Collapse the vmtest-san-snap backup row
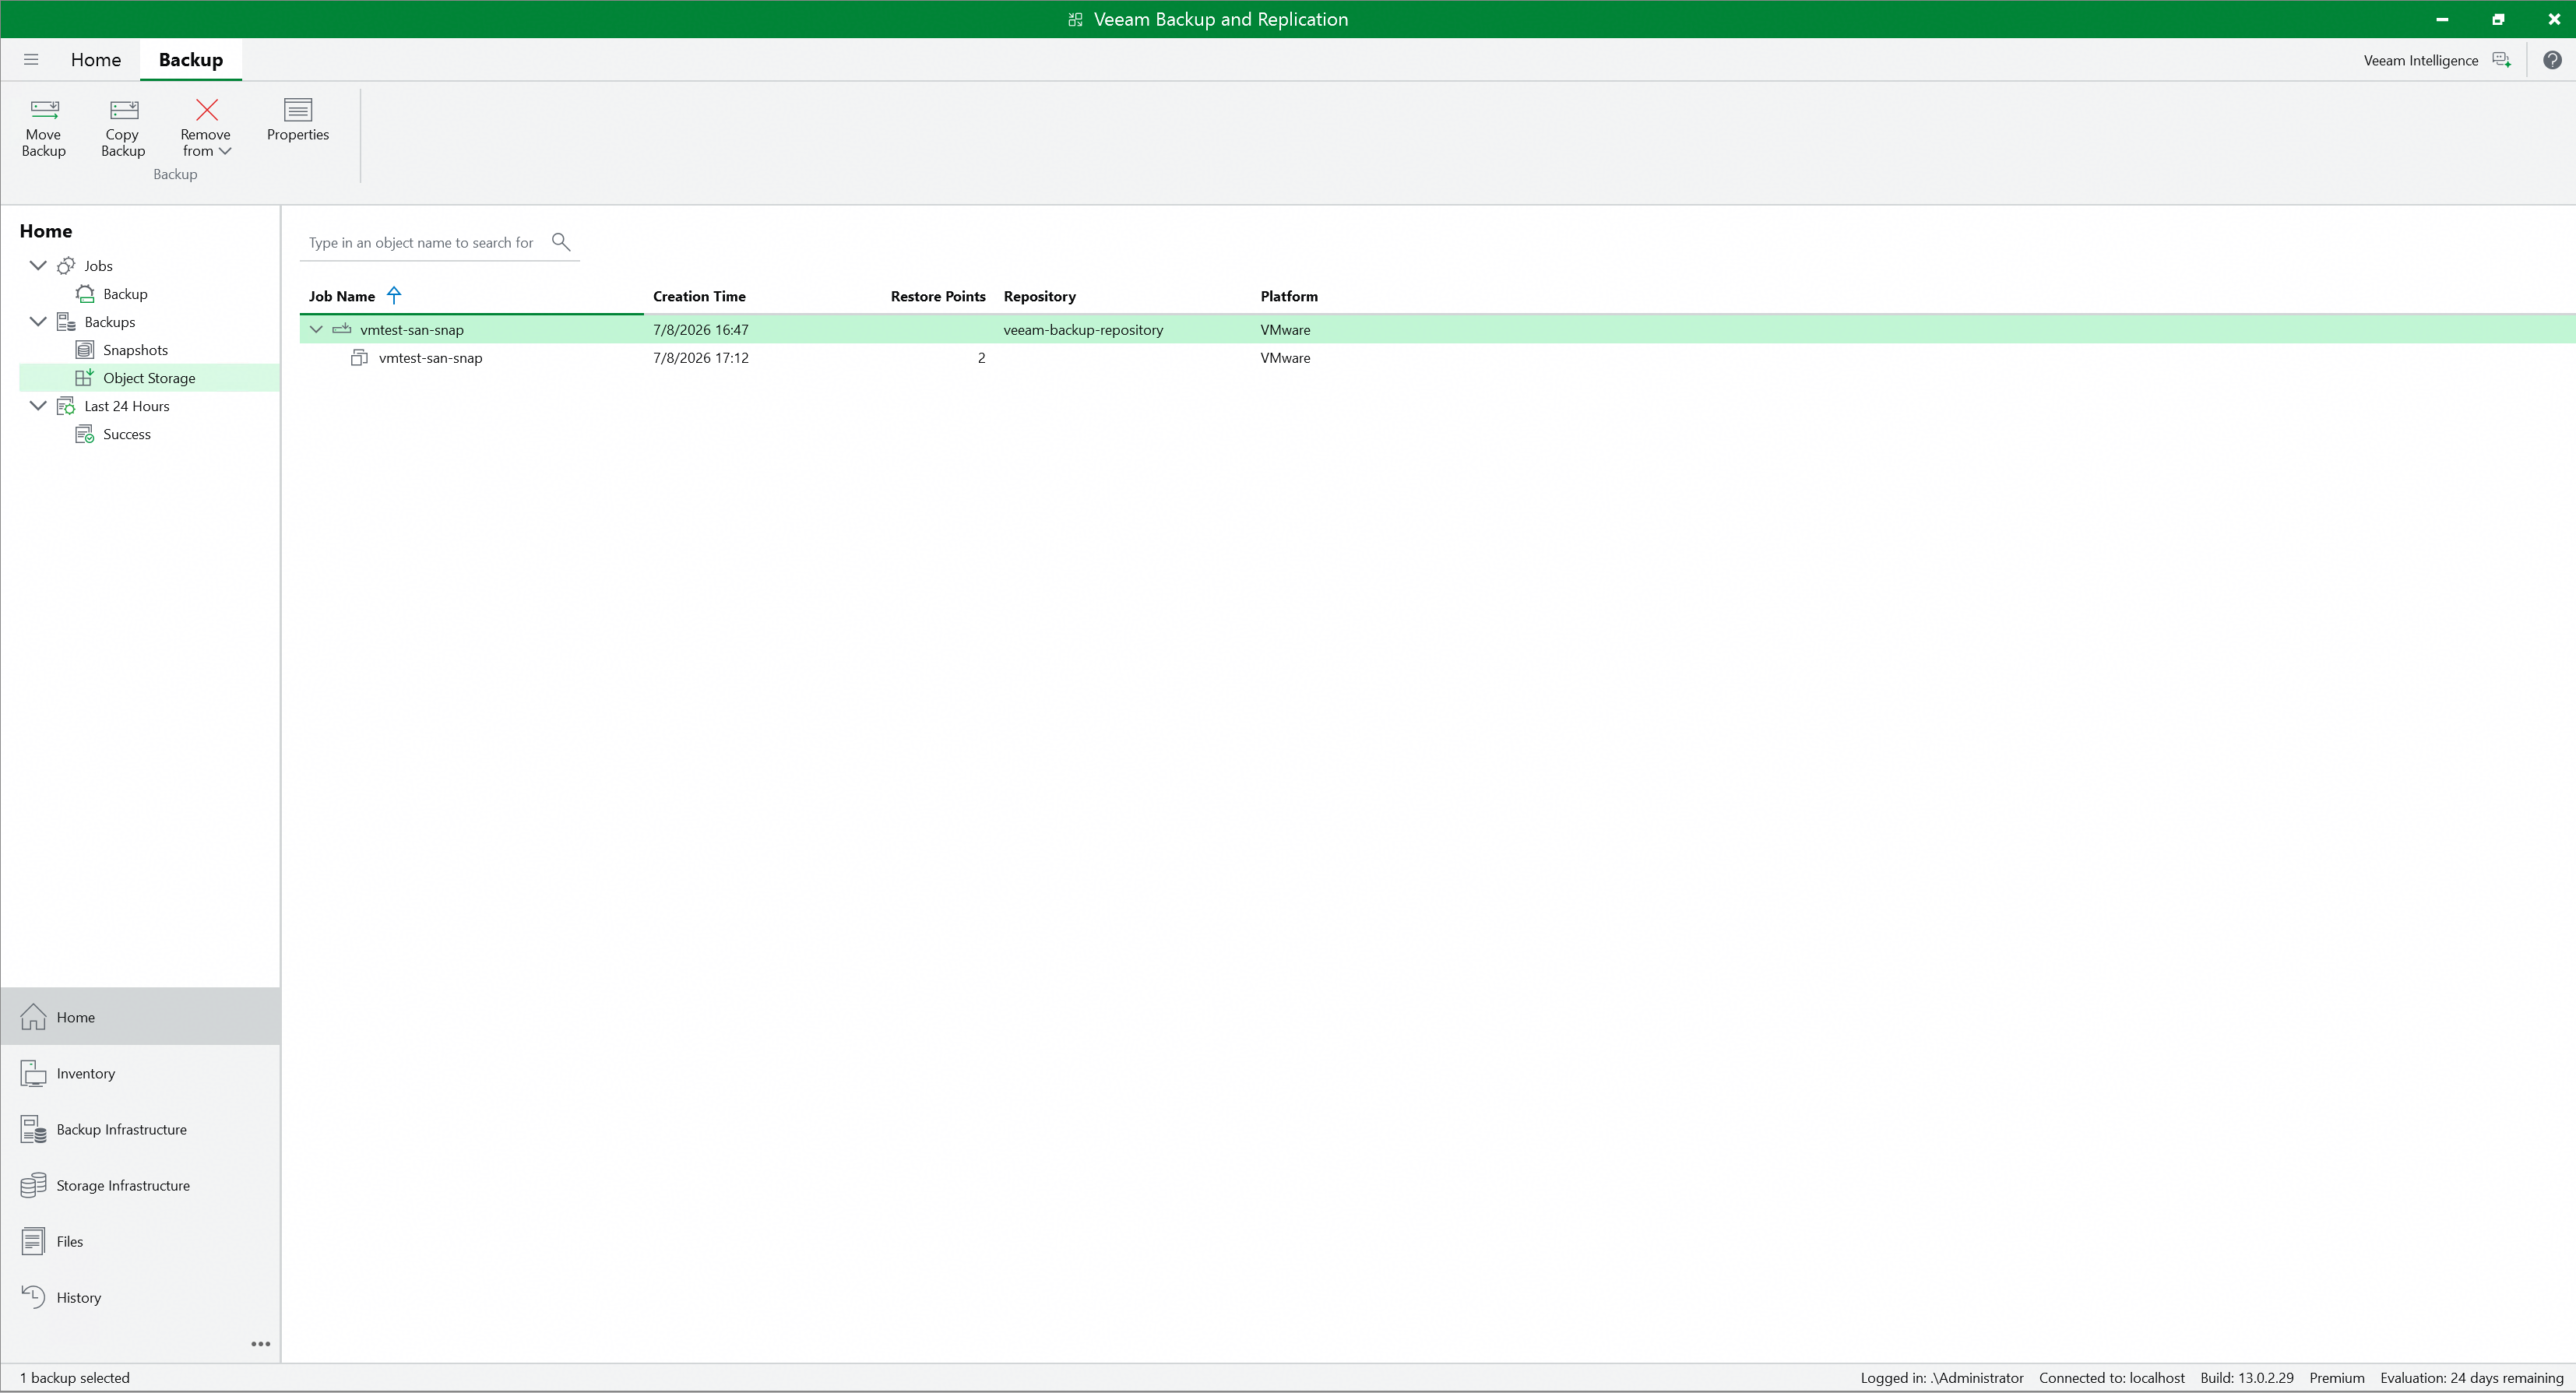The width and height of the screenshot is (2576, 1393). pyautogui.click(x=316, y=329)
